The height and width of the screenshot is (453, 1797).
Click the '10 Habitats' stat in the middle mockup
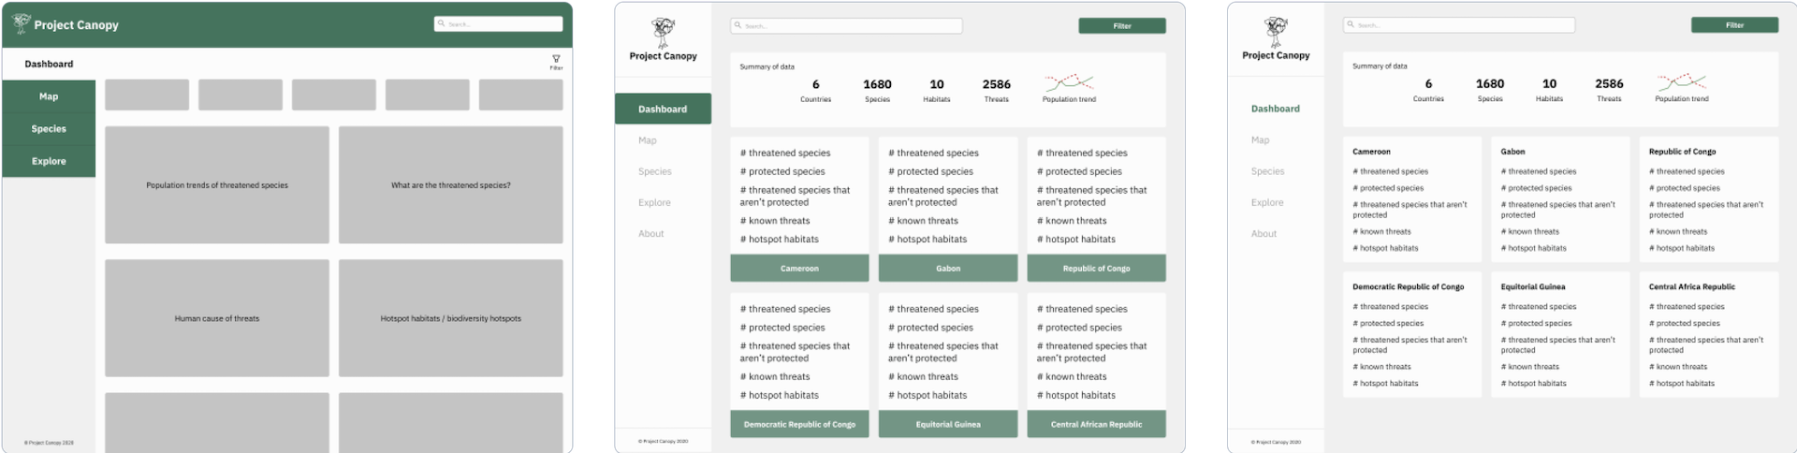coord(937,90)
